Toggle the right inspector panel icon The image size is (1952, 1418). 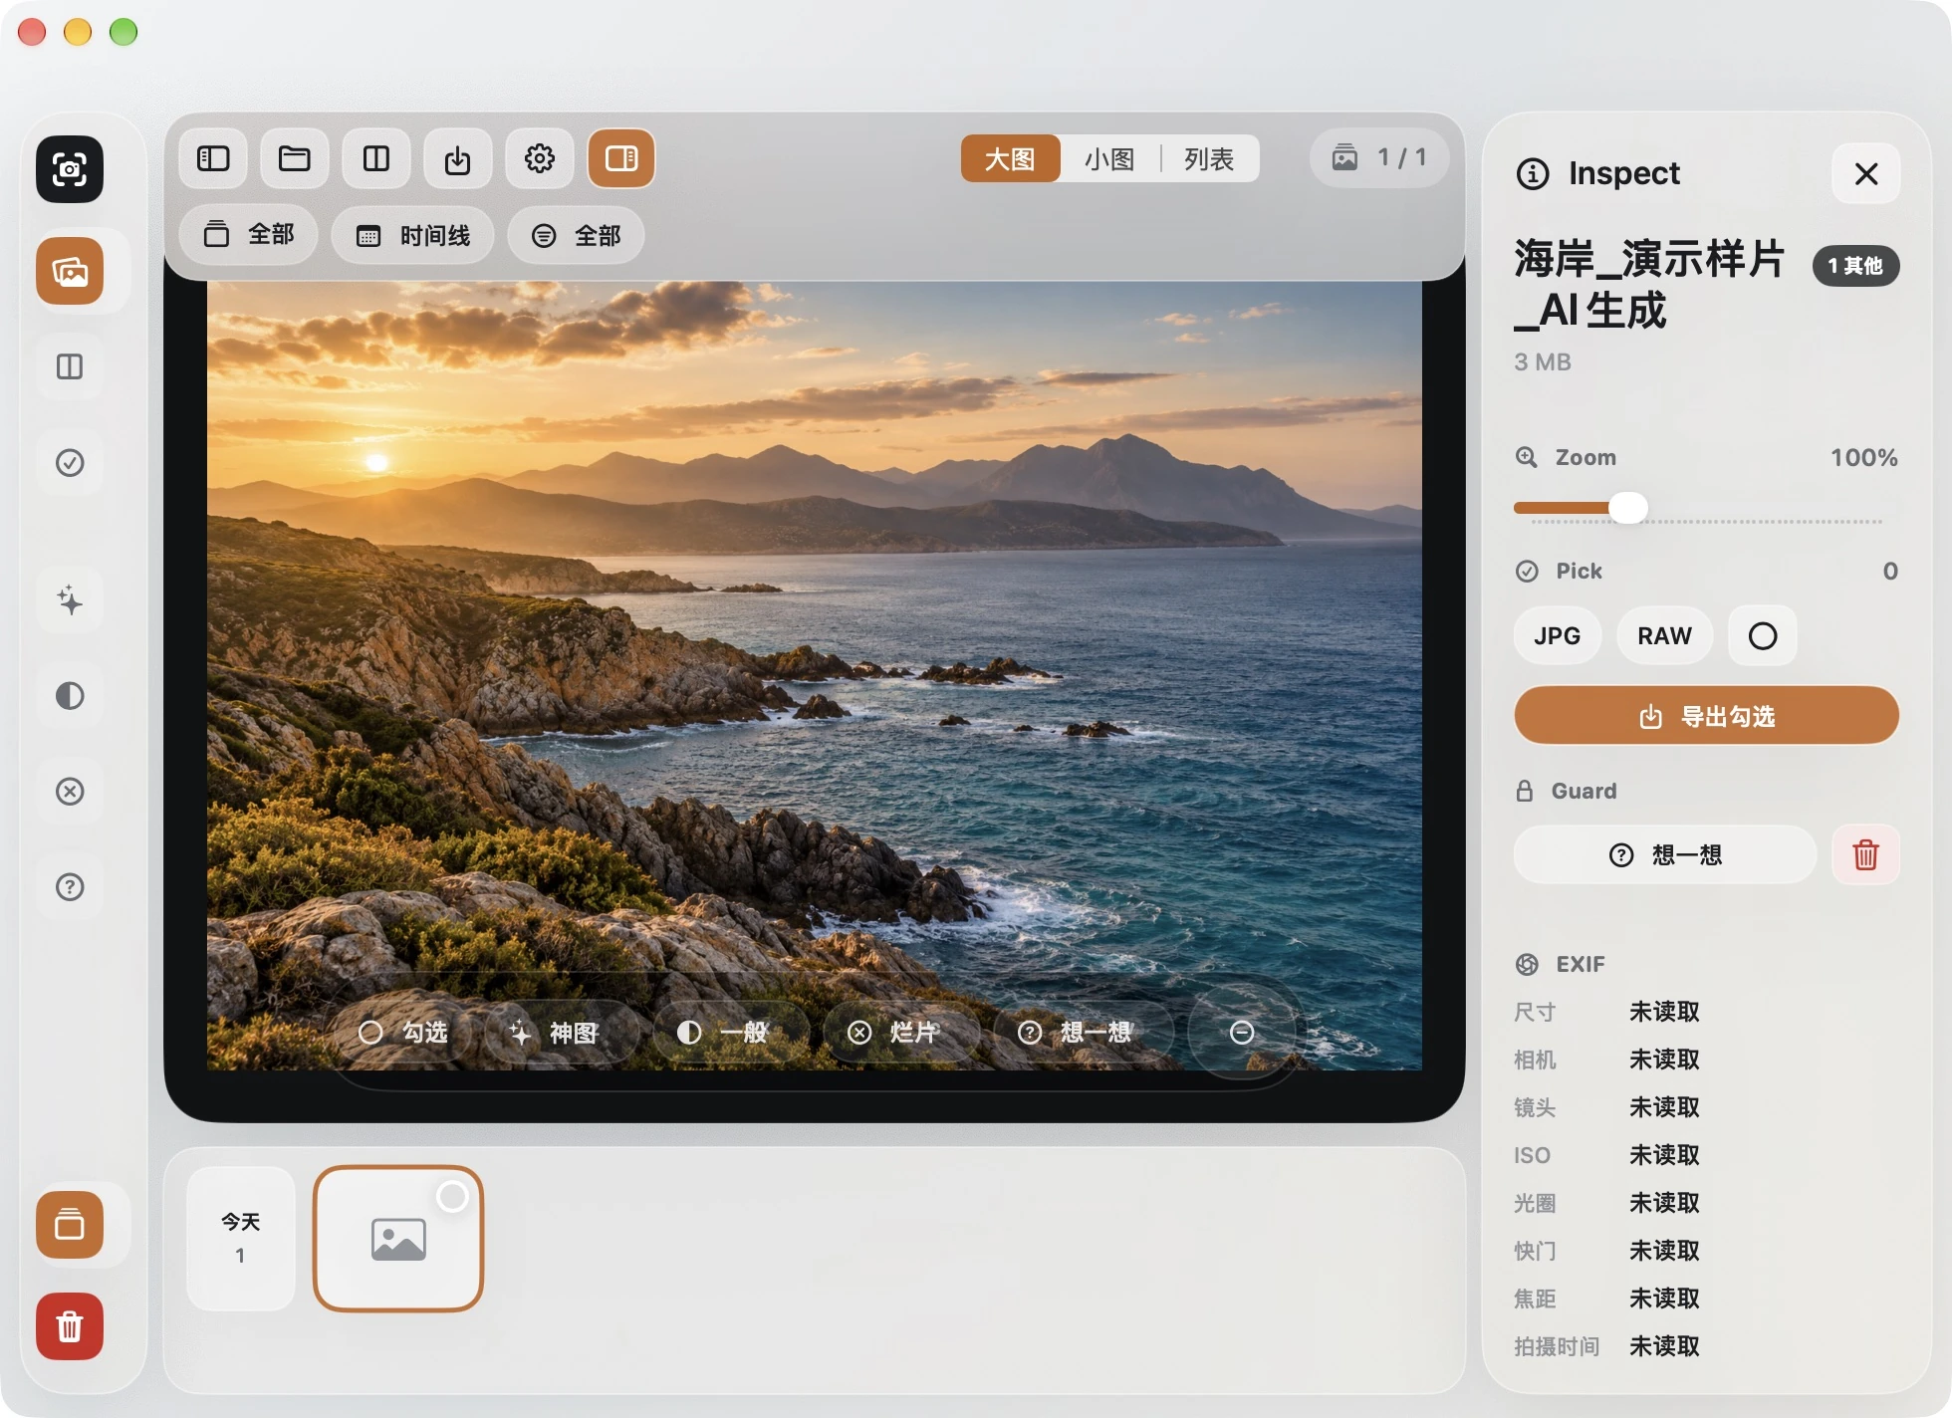[x=621, y=158]
